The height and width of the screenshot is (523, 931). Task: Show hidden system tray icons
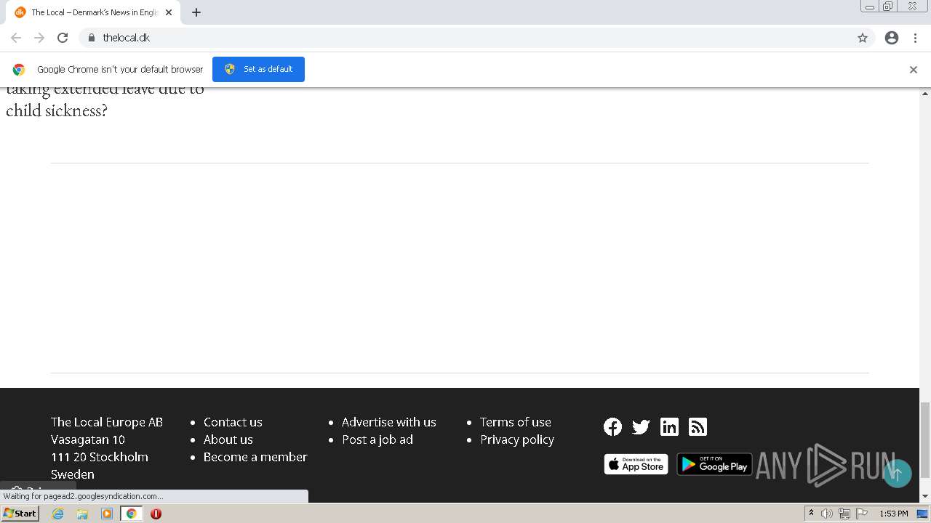[x=811, y=514]
